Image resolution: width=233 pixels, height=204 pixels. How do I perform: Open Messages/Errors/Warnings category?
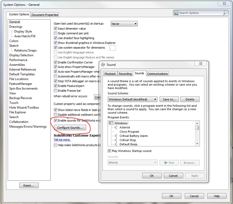[x=28, y=127]
